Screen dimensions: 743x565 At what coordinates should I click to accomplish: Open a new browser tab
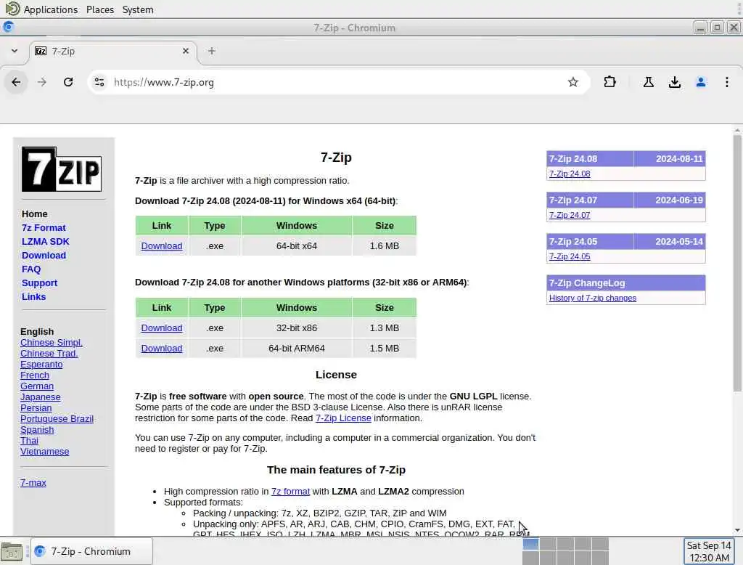point(212,51)
